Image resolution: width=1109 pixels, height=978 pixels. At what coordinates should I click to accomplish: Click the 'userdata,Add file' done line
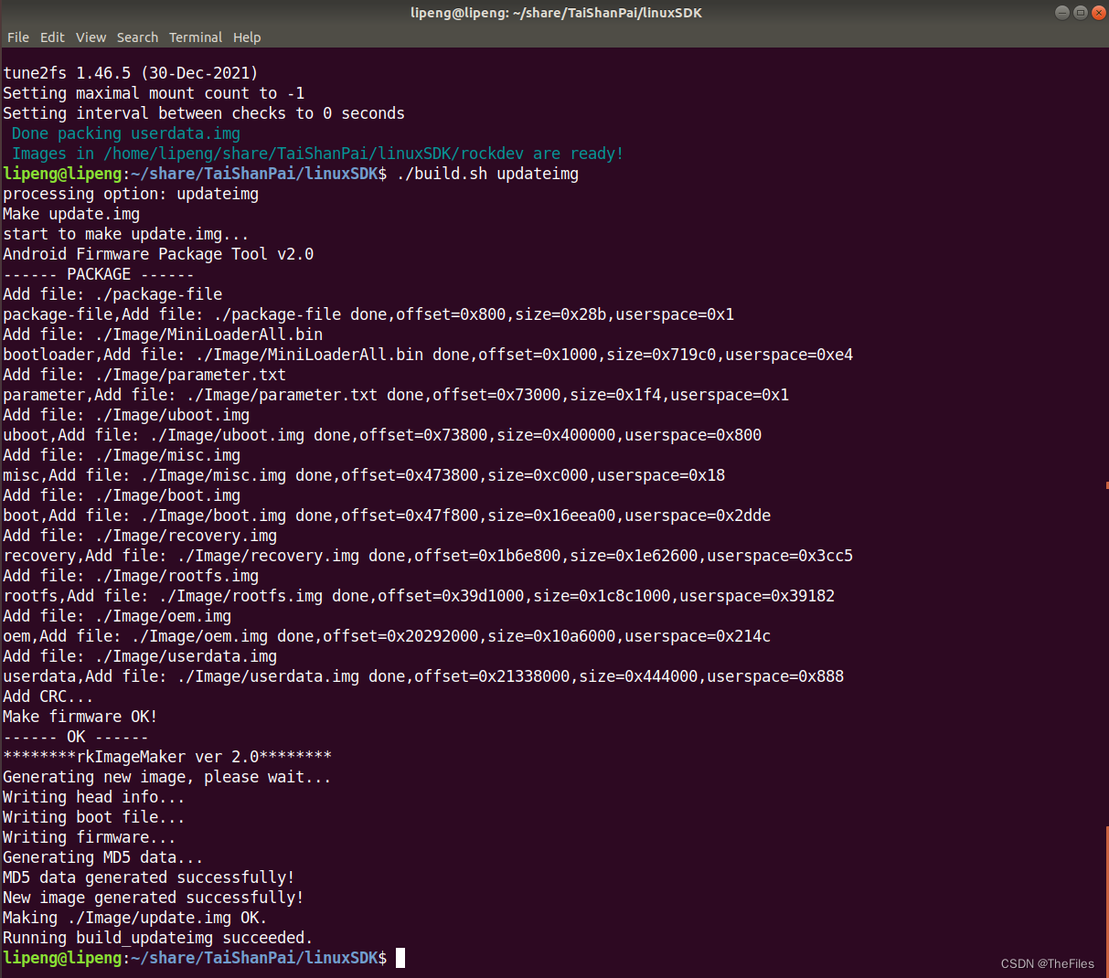[423, 676]
